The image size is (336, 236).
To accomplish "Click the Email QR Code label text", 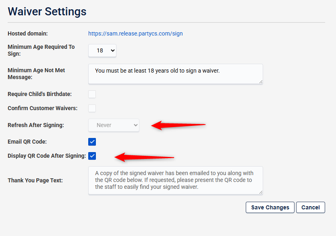I will coord(27,142).
